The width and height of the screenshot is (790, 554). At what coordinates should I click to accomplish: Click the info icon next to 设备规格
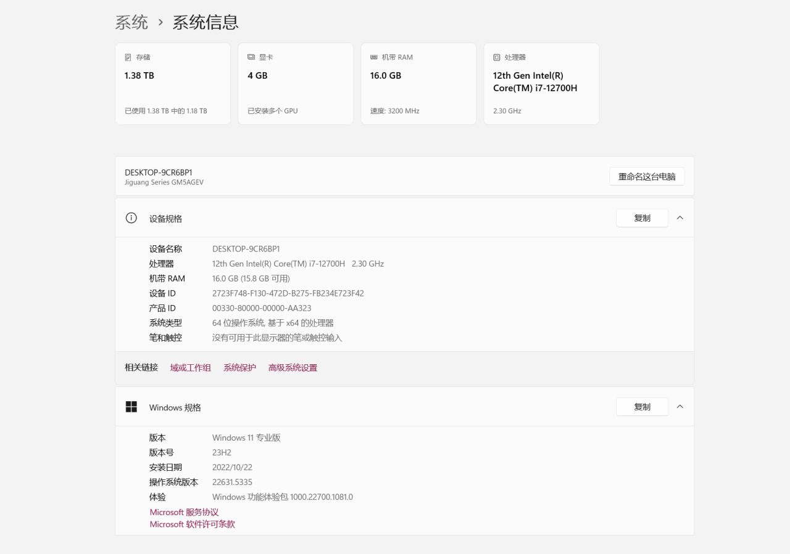coord(131,218)
